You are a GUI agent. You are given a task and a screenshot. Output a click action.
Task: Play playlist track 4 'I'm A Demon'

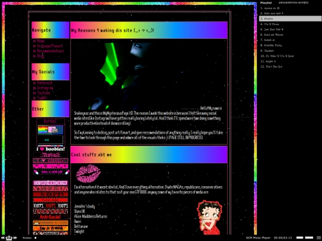290,24
